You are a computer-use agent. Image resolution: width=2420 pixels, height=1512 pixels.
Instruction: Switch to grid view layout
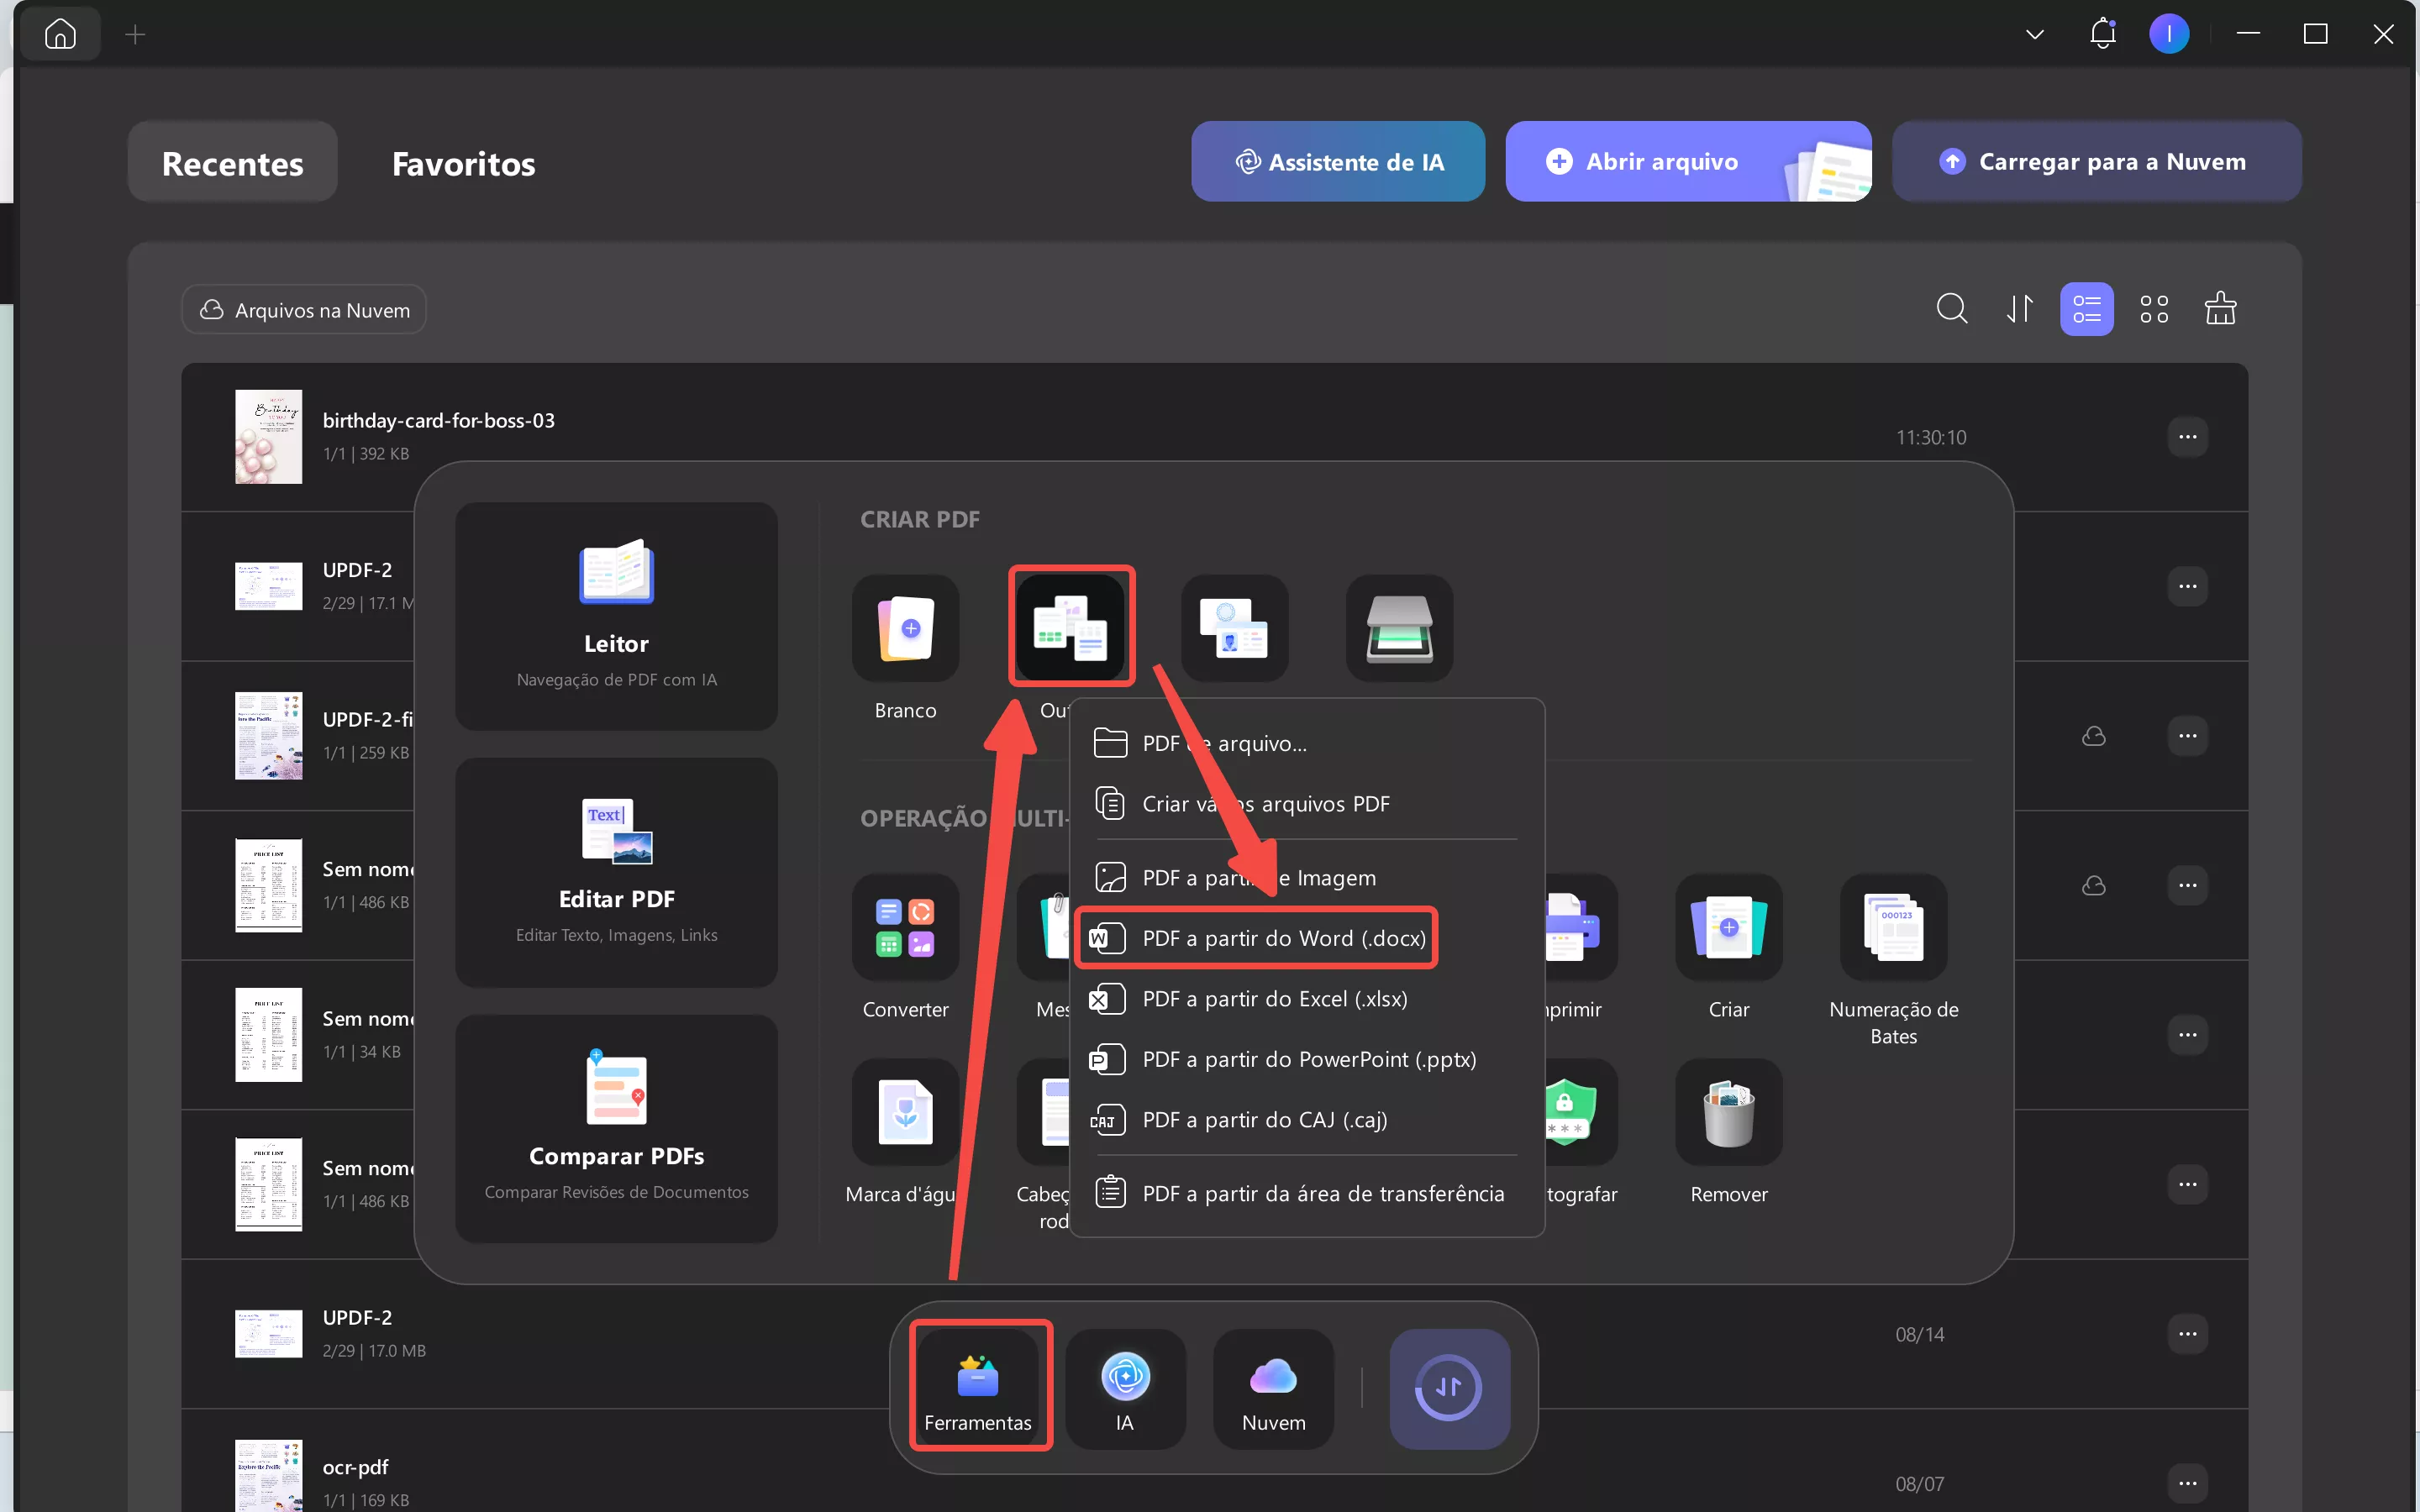2154,309
